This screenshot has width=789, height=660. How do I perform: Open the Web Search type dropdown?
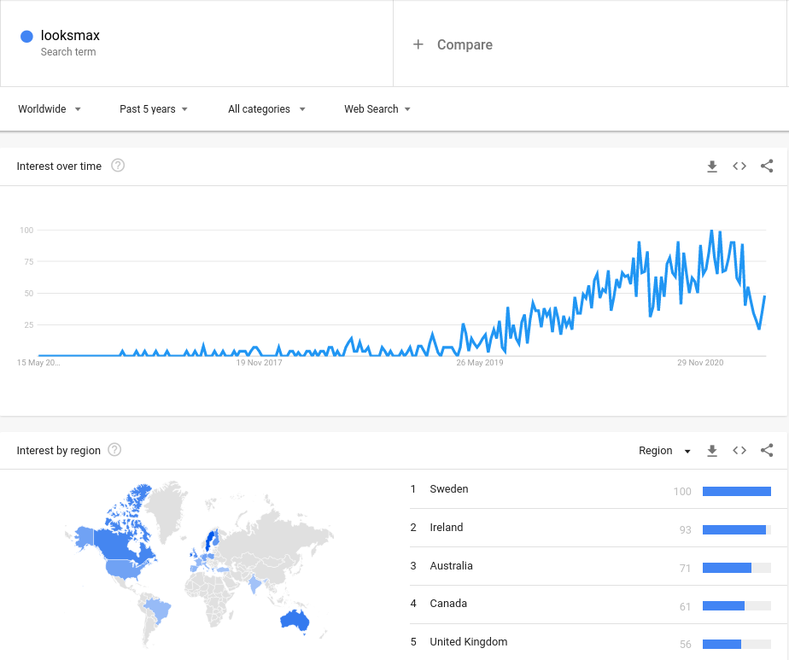pyautogui.click(x=377, y=109)
